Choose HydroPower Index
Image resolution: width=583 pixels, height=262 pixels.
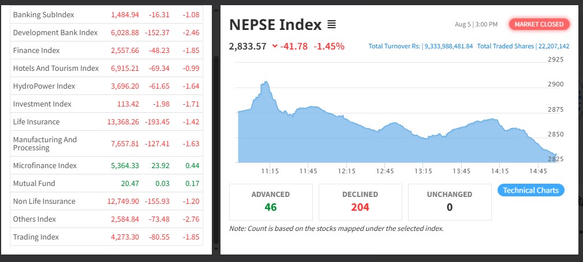click(44, 86)
